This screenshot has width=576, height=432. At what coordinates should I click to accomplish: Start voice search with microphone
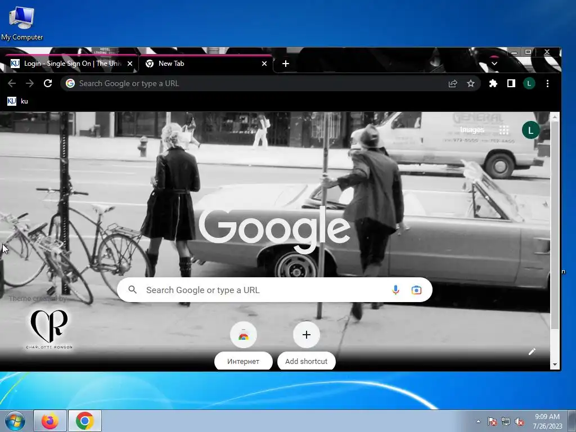coord(395,290)
